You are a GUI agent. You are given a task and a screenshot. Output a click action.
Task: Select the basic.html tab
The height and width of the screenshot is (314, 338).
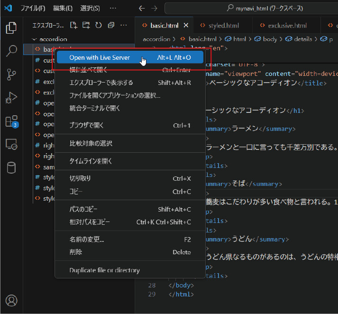[164, 26]
